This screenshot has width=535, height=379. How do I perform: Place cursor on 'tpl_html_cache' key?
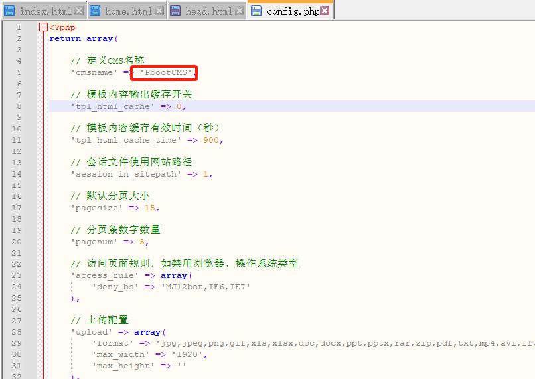[112, 106]
